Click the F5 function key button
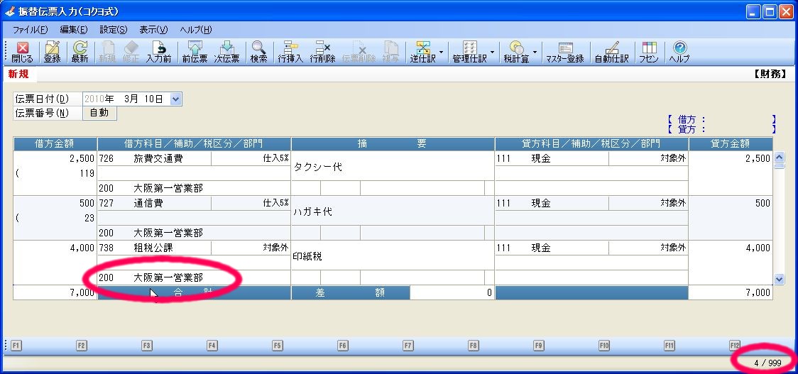The image size is (798, 374). 278,346
